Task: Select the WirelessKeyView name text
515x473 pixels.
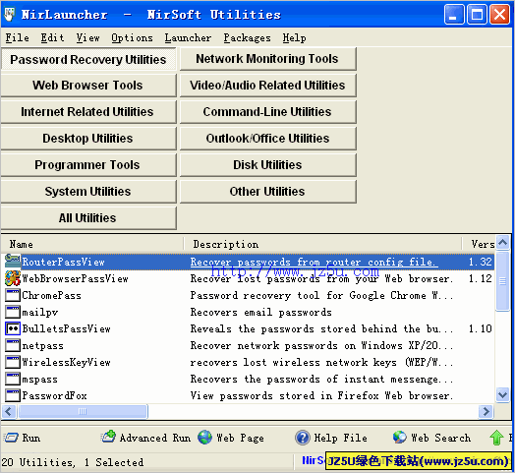Action: [67, 362]
